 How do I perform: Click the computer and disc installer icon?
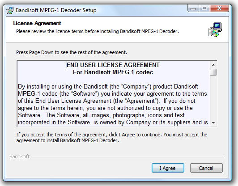(215, 30)
